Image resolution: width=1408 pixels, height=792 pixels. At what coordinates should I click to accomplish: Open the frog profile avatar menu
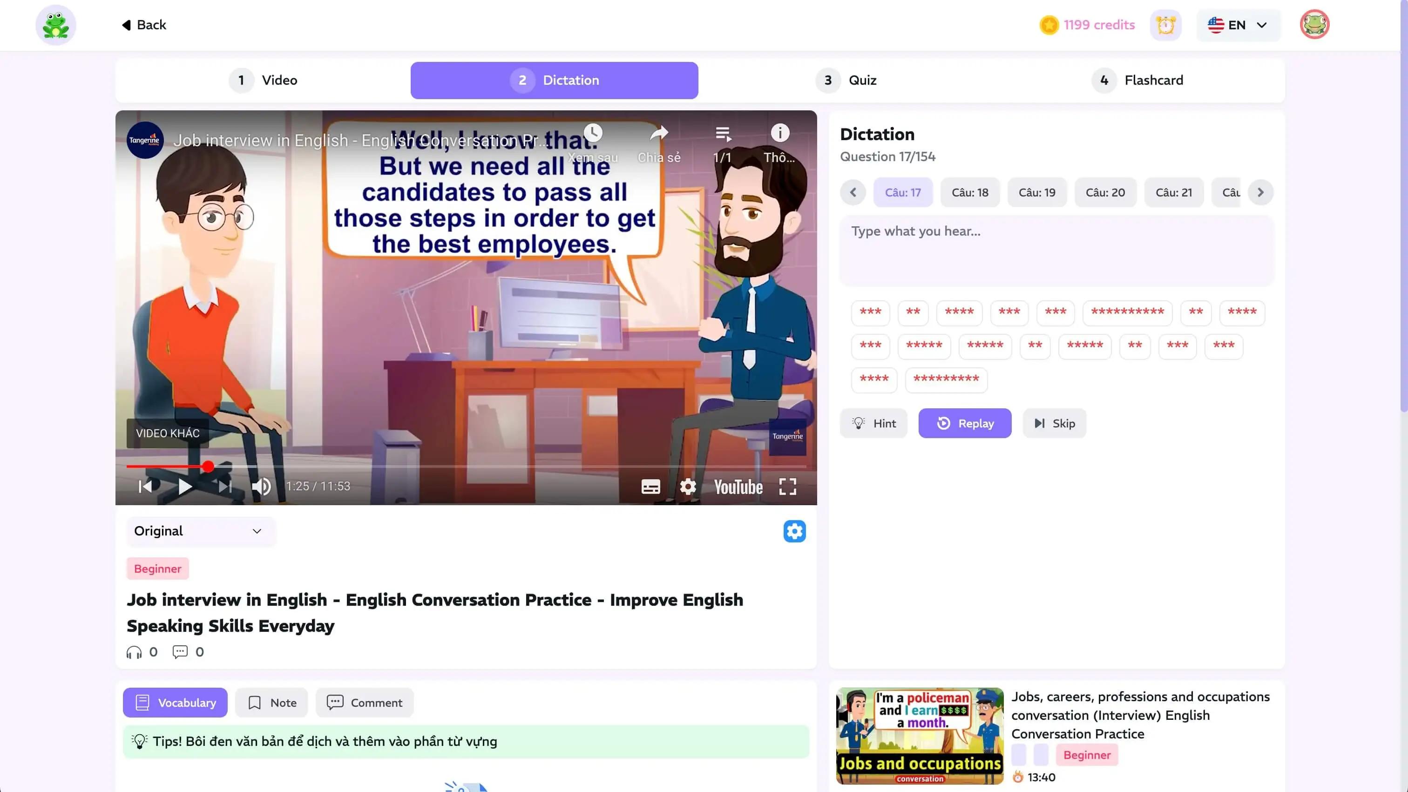coord(1314,25)
